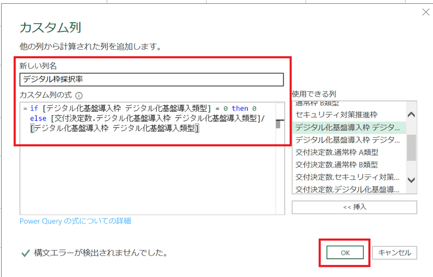The width and height of the screenshot is (433, 277).
Task: Click the column list scroll up arrow
Action: click(411, 114)
